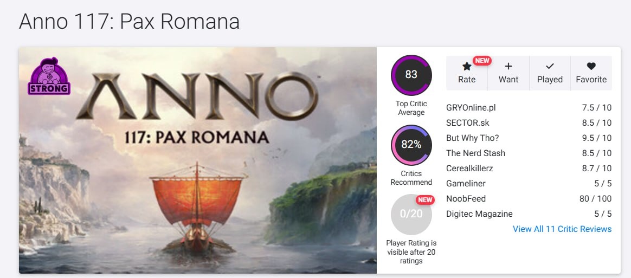This screenshot has height=278, width=631.
Task: Click the Anno 117: Pax Romana page title
Action: [129, 22]
